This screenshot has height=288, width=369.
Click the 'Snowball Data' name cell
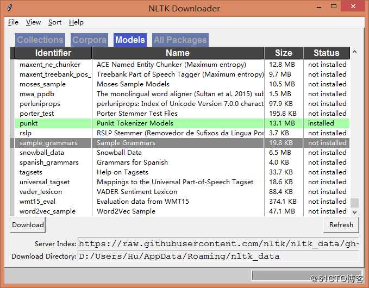click(x=119, y=153)
